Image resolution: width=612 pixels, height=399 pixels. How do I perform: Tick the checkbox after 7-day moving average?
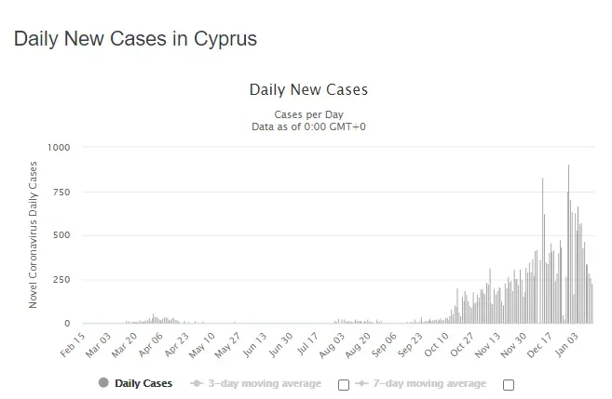pos(509,385)
